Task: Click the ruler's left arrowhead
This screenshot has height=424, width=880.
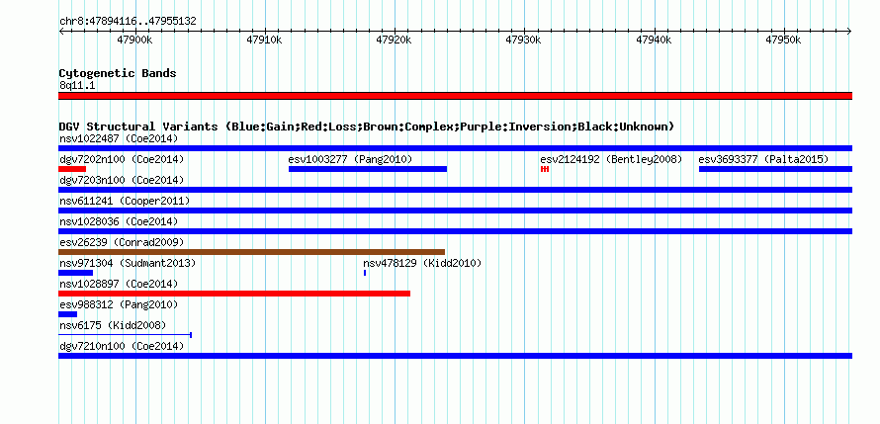Action: click(x=60, y=32)
